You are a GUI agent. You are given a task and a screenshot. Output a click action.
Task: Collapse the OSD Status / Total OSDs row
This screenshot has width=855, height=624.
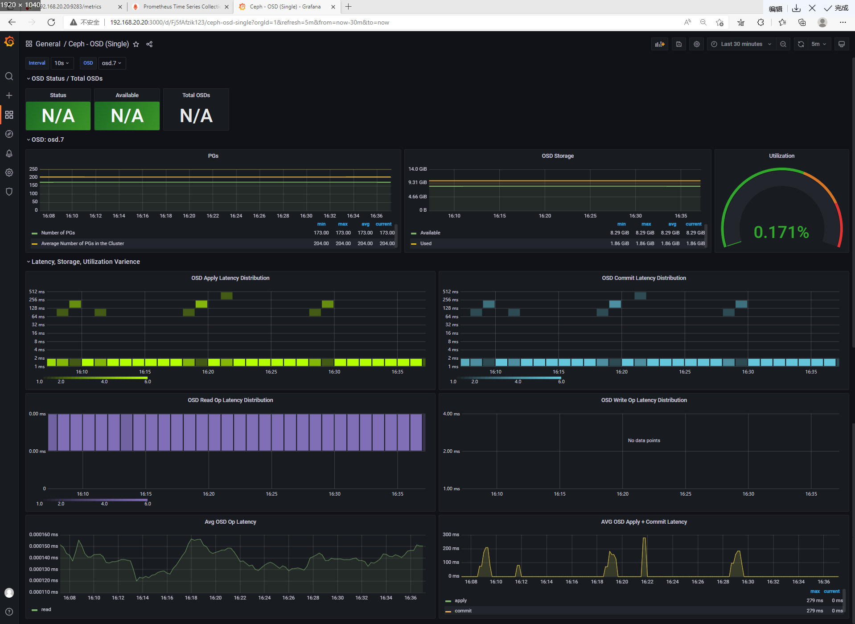[x=65, y=78]
